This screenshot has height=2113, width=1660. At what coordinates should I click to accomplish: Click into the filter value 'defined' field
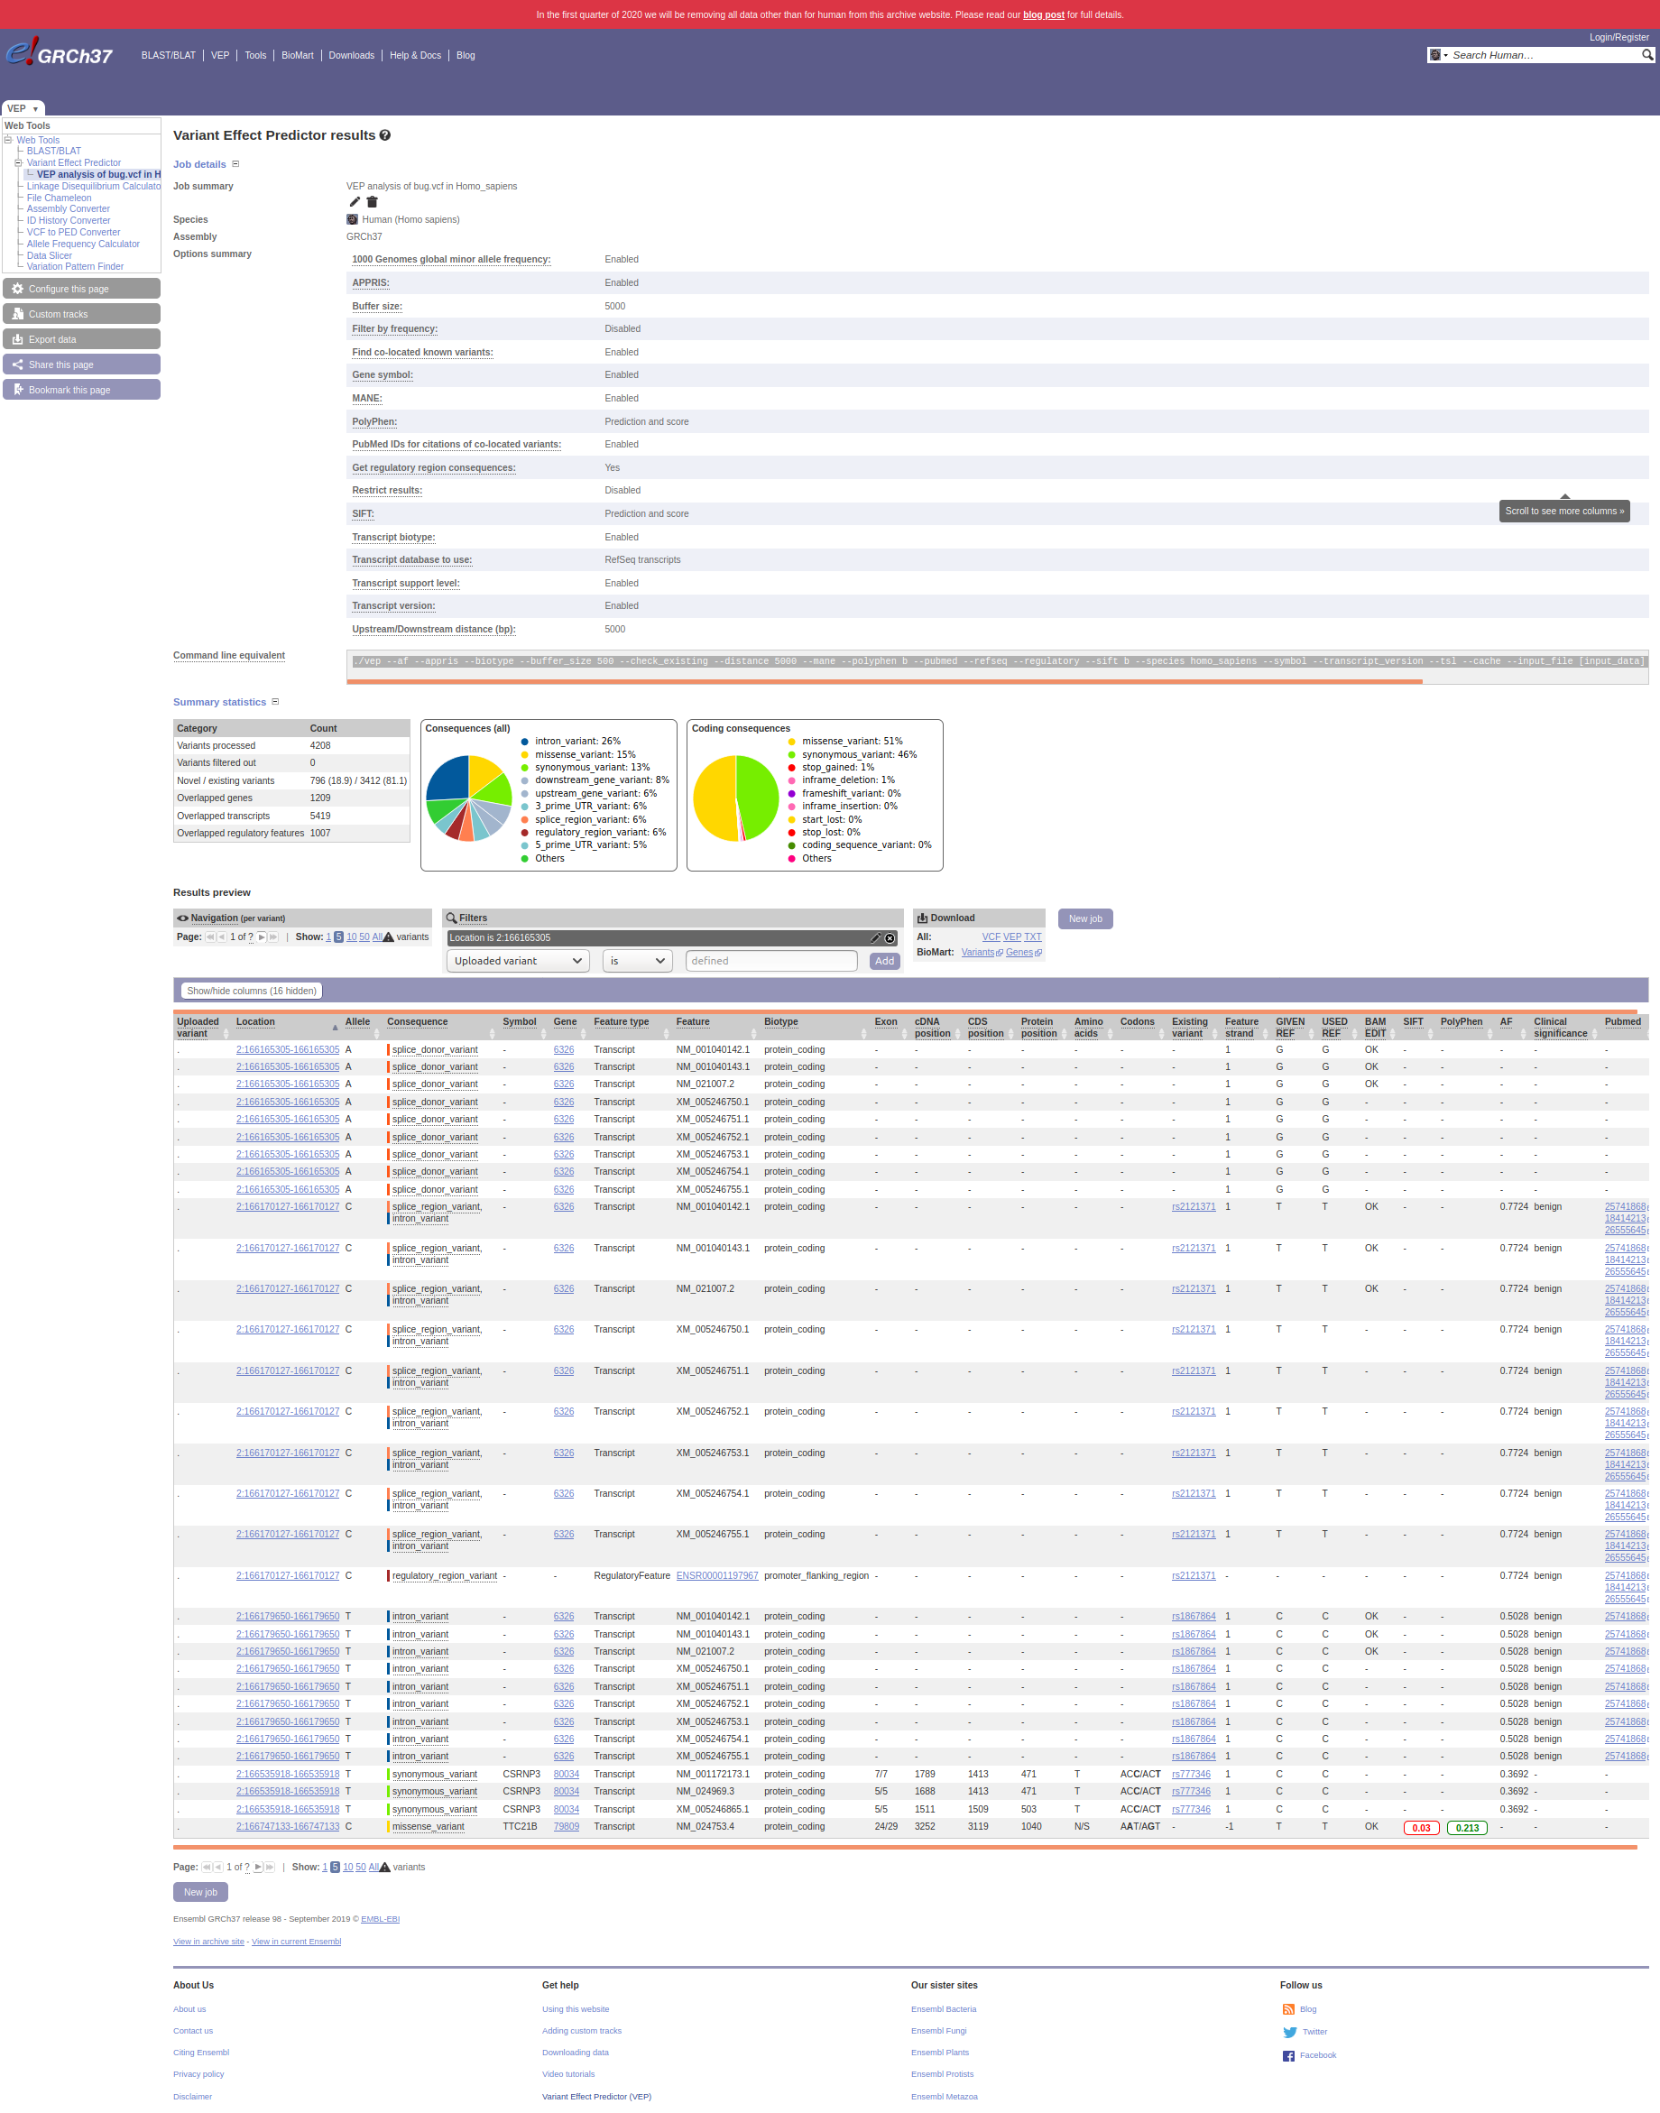coord(770,960)
